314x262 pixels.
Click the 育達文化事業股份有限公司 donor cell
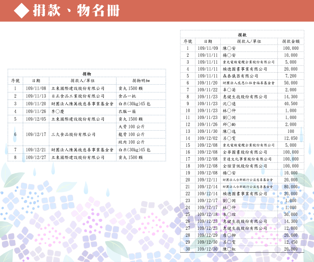click(x=247, y=159)
